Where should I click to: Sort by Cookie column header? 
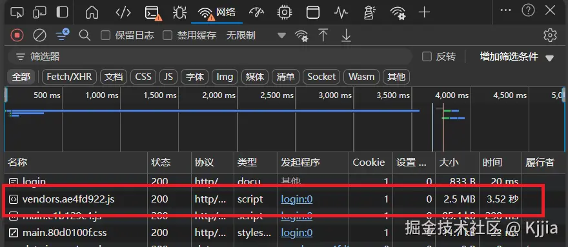tap(370, 163)
